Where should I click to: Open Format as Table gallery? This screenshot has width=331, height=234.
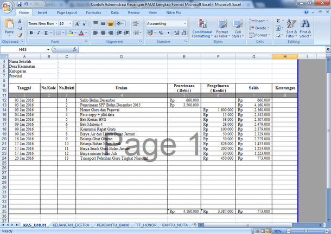pos(222,28)
